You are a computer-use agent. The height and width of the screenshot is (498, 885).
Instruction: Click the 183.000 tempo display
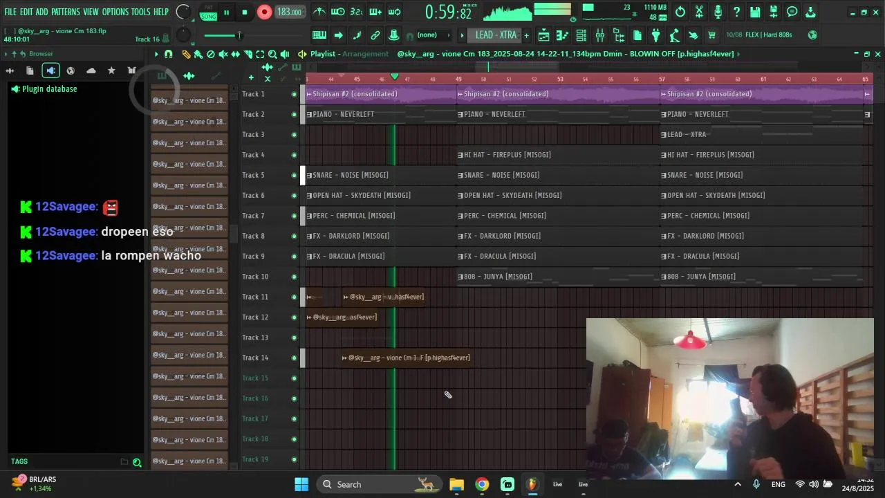(x=289, y=12)
